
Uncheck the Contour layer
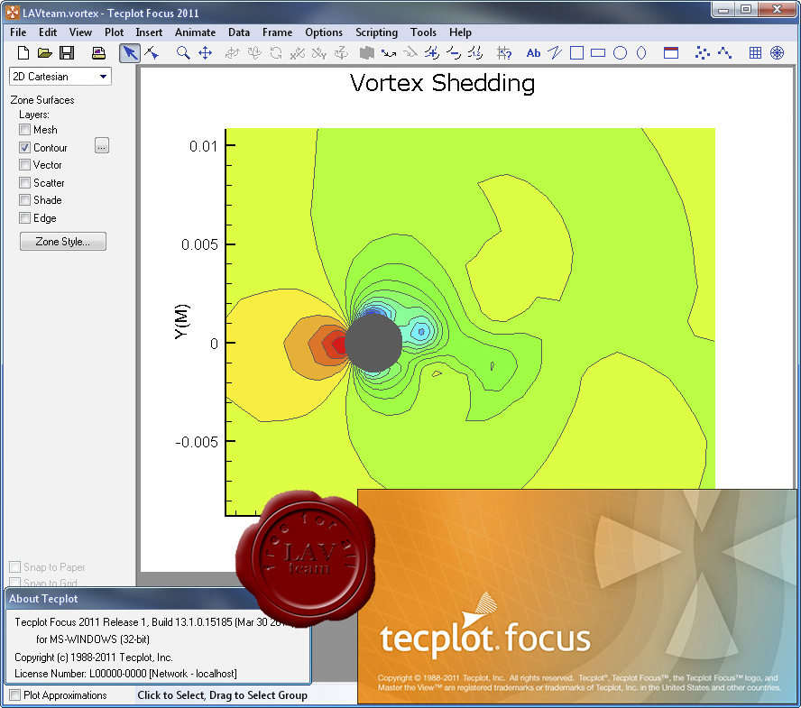[24, 148]
